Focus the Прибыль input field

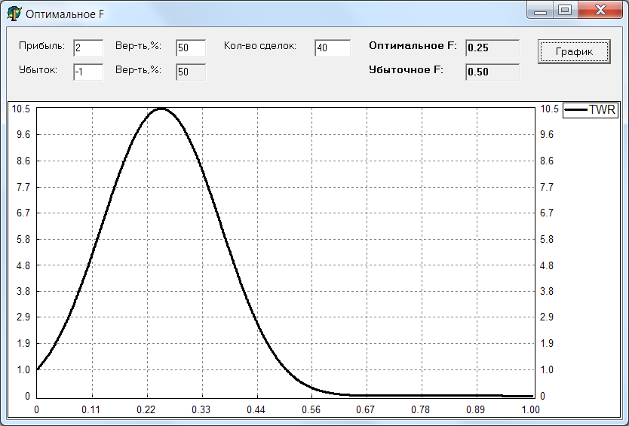[x=88, y=48]
